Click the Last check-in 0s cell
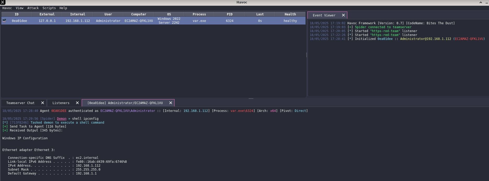The height and width of the screenshot is (181, 489). 260,21
